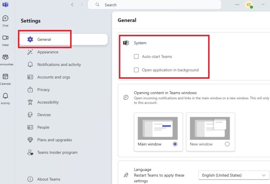270x184 pixels.
Task: Expand language list with the chevron arrow
Action: [x=264, y=175]
